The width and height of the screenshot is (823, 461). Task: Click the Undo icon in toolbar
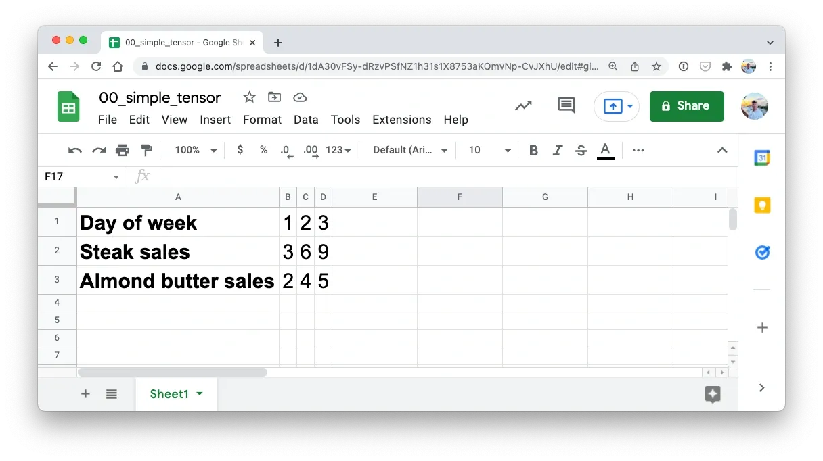pyautogui.click(x=75, y=150)
